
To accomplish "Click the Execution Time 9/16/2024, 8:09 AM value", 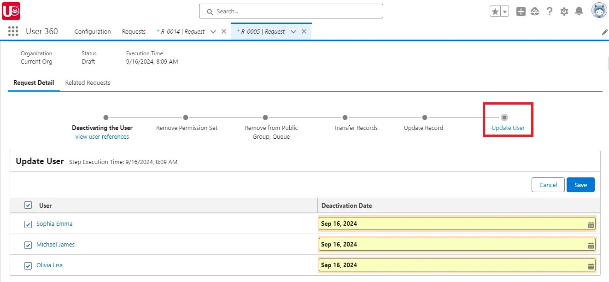I will 152,61.
